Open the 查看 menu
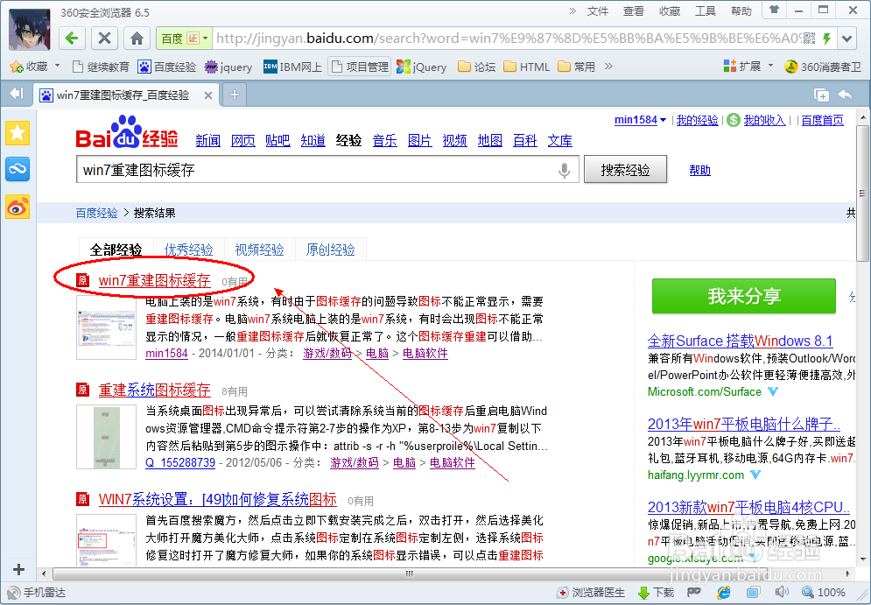 pos(633,11)
